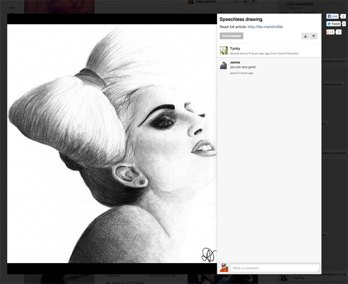Click the Post Inspired button
The height and width of the screenshot is (284, 348).
231,36
